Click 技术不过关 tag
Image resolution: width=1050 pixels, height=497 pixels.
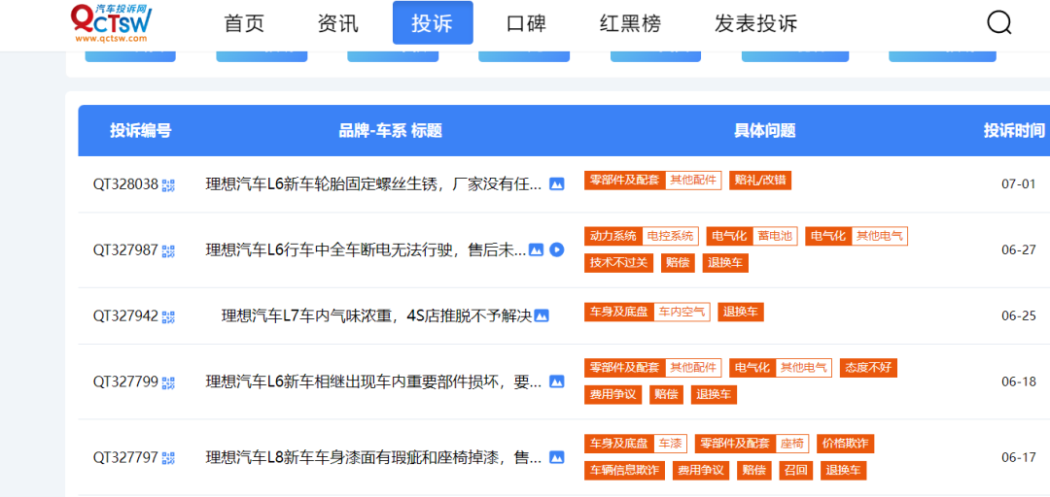pyautogui.click(x=618, y=263)
